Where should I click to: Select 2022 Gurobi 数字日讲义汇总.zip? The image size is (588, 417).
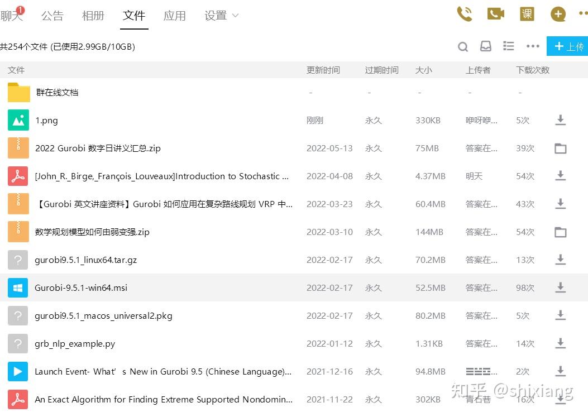(x=98, y=148)
